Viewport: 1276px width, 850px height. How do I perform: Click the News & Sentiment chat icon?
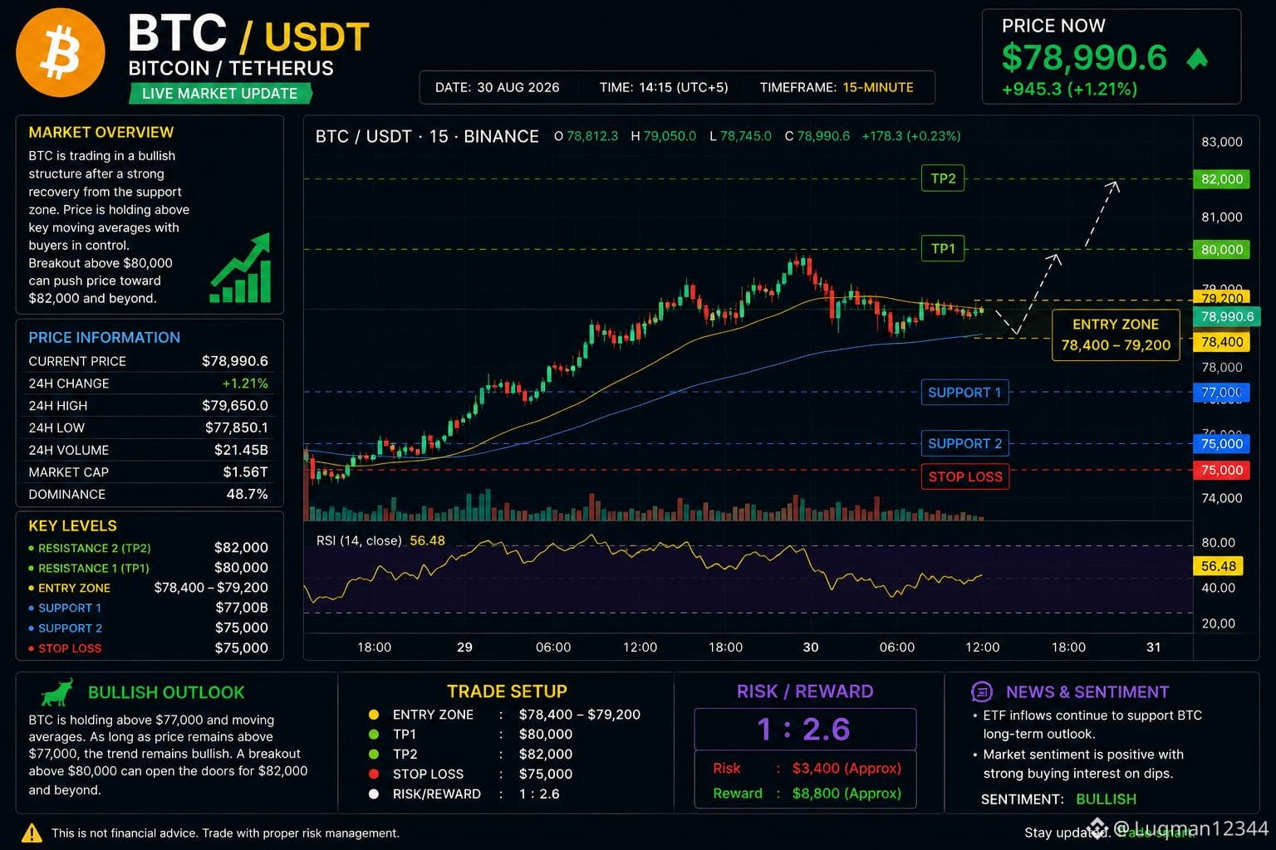click(981, 691)
